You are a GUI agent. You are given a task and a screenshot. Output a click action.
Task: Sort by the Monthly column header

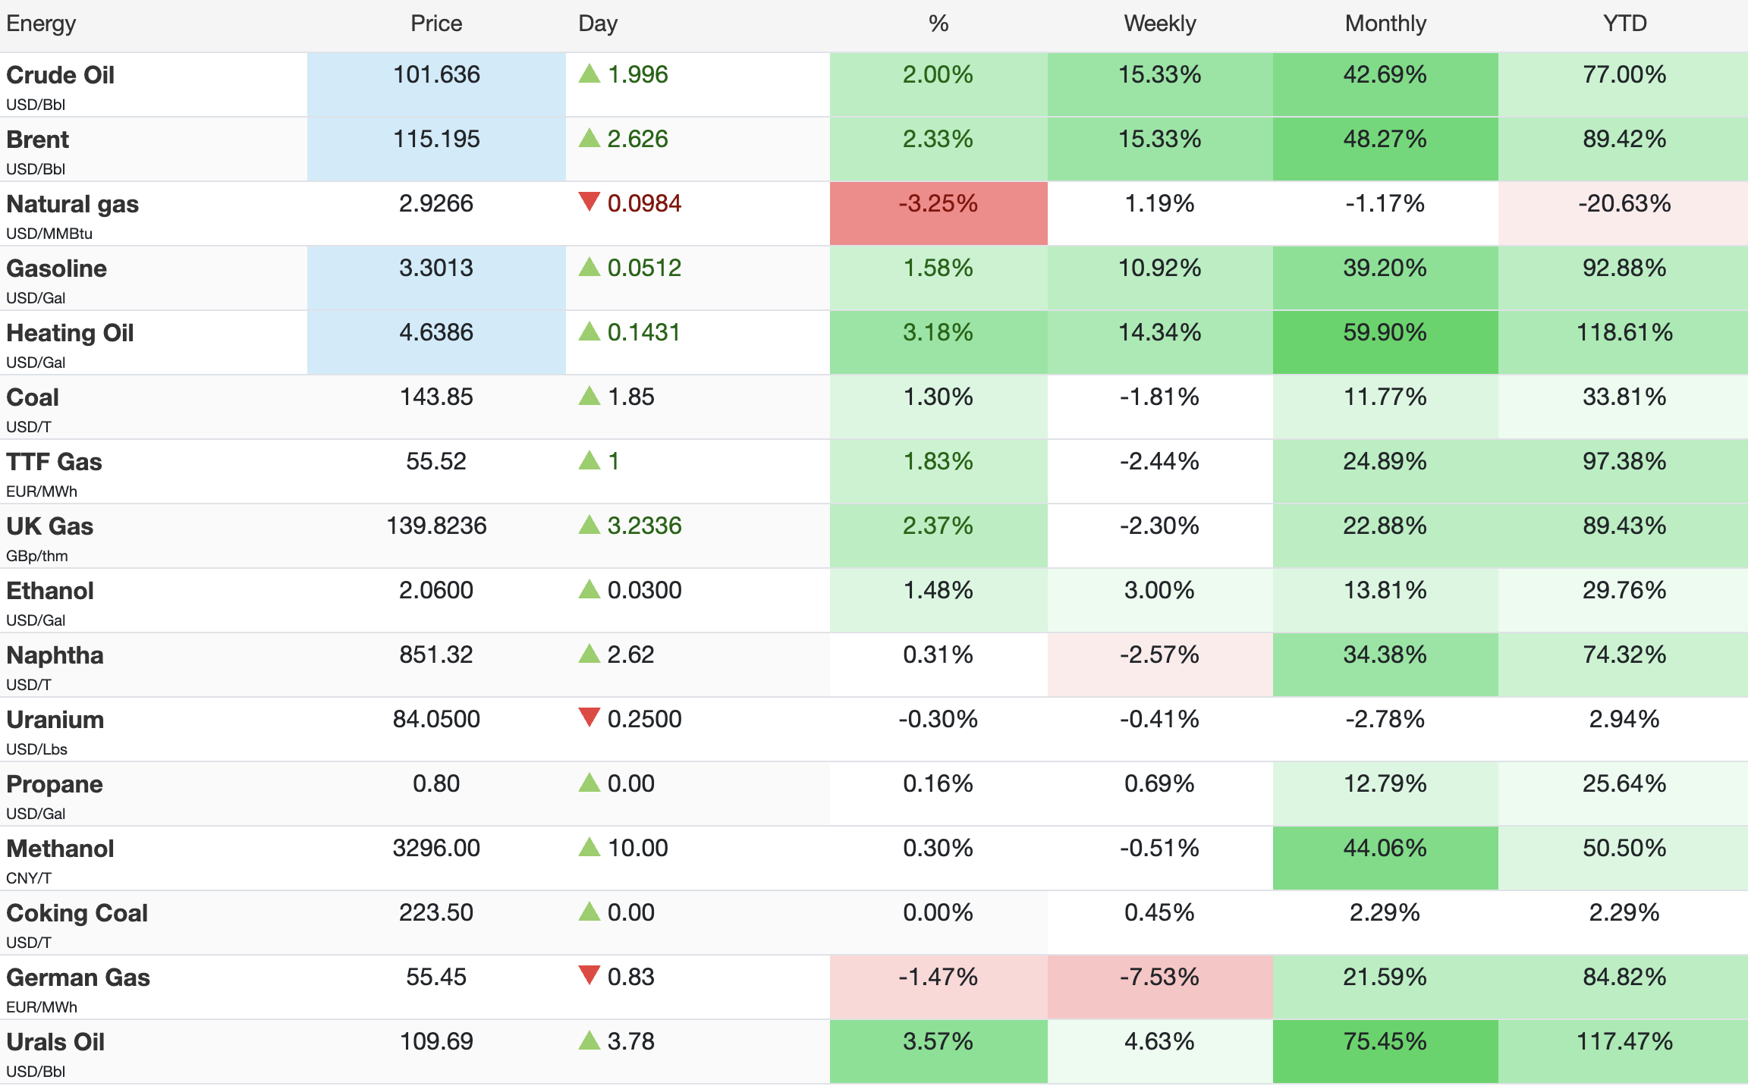click(1385, 24)
